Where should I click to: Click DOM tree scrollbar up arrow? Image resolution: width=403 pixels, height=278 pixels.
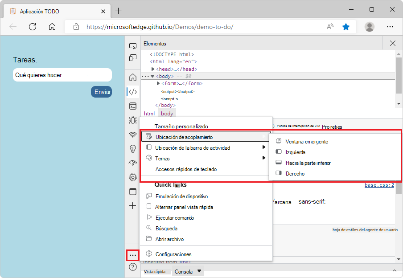coord(399,54)
